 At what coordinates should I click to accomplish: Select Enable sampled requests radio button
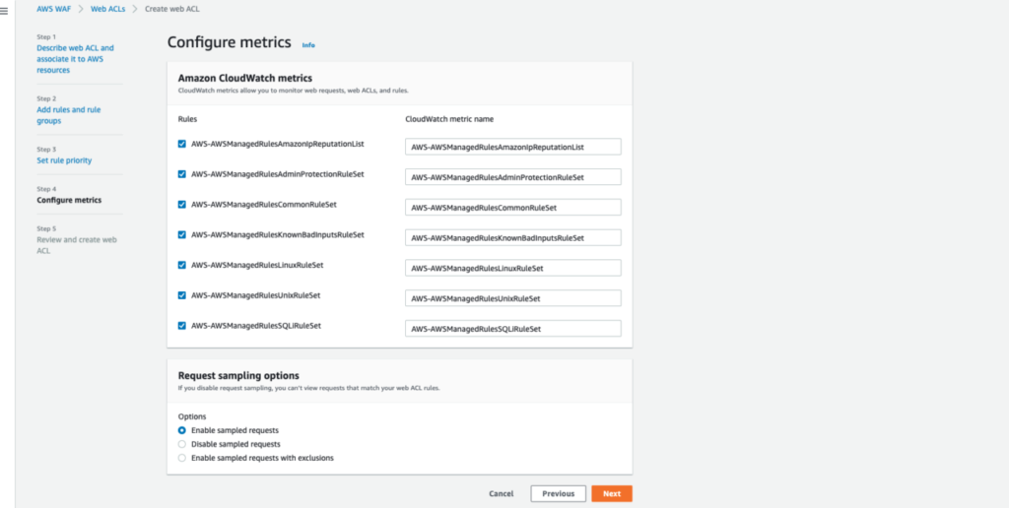click(182, 430)
